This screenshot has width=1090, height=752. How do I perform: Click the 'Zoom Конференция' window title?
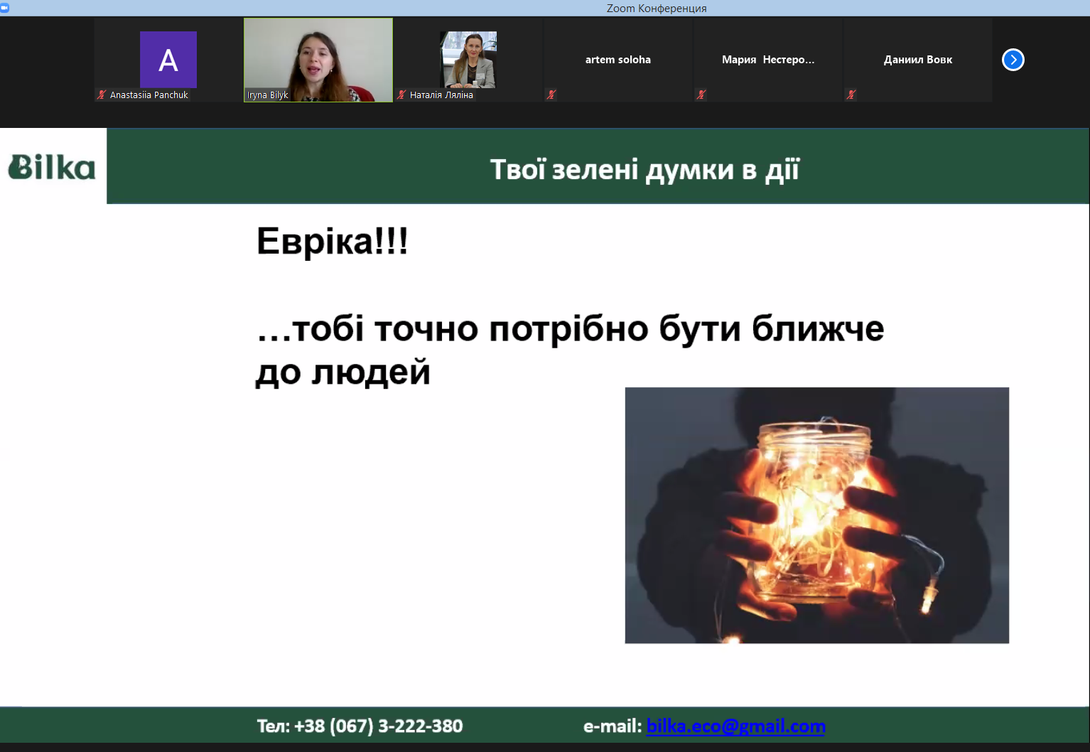click(x=657, y=8)
